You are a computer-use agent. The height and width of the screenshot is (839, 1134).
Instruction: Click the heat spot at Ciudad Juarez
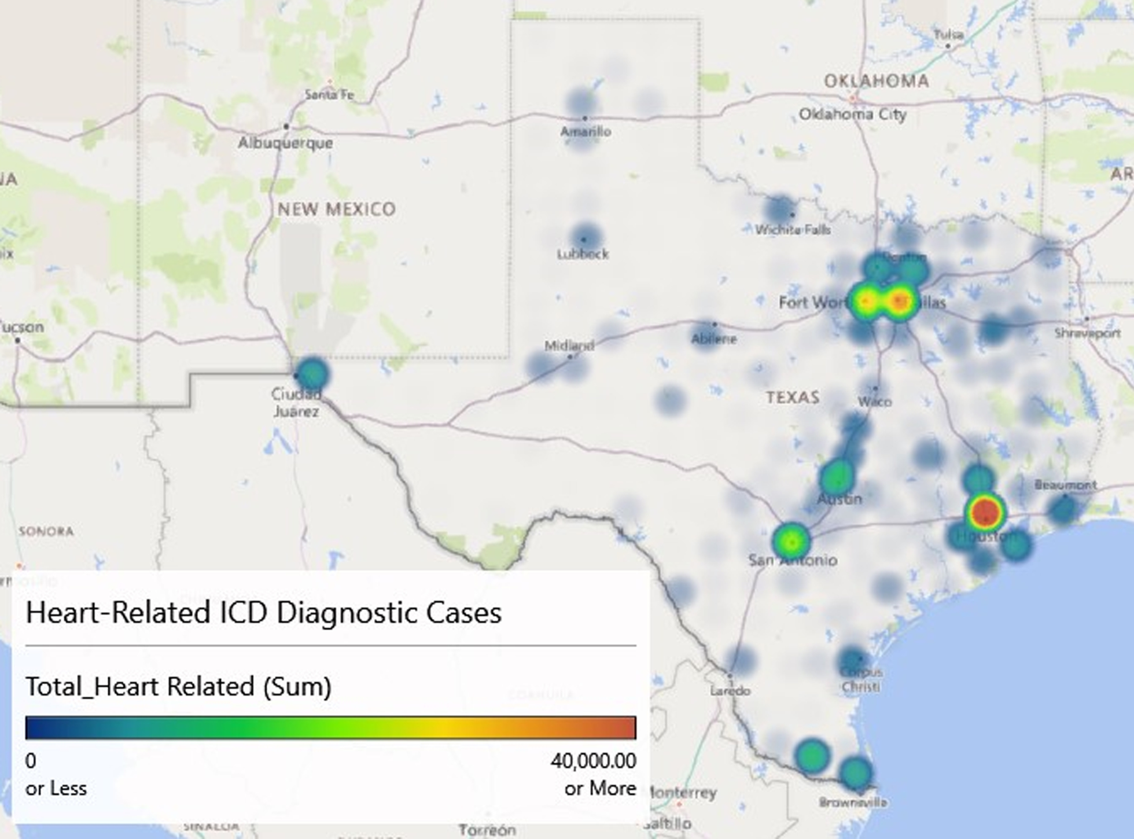312,374
